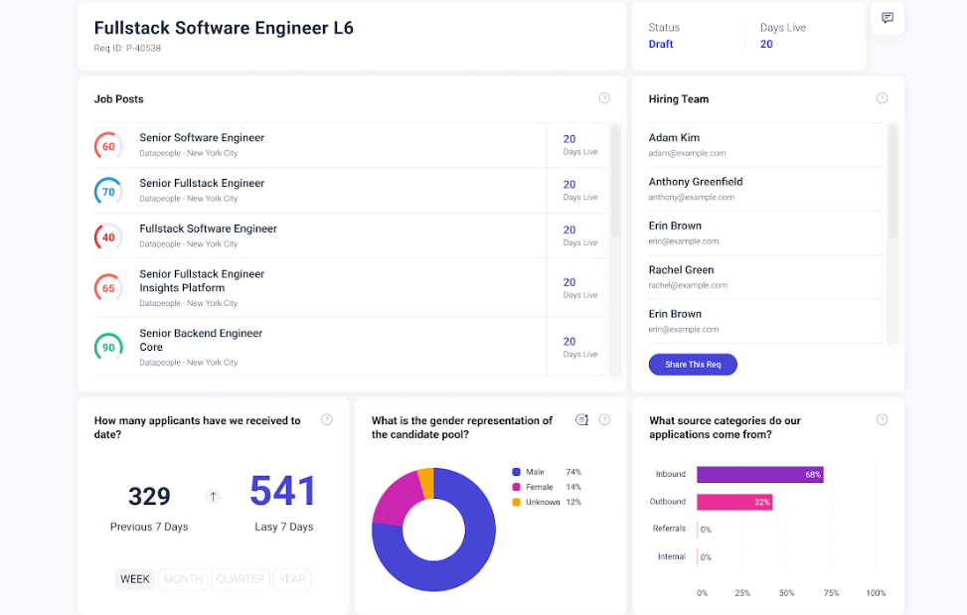This screenshot has height=615, width=967.
Task: Switch time range to QUARTER
Action: point(241,579)
